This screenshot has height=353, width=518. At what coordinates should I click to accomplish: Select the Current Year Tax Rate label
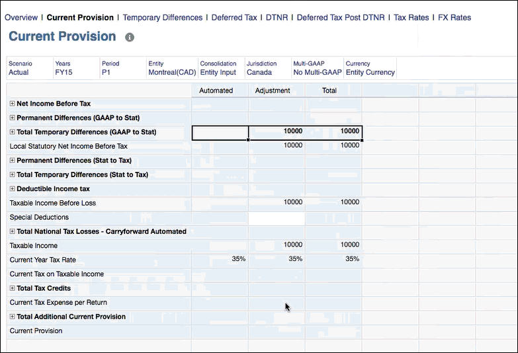tap(42, 260)
